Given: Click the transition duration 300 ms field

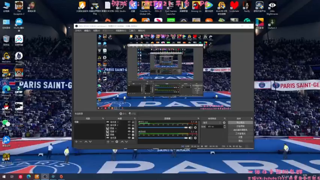Looking at the screenshot, I should [x=214, y=127].
